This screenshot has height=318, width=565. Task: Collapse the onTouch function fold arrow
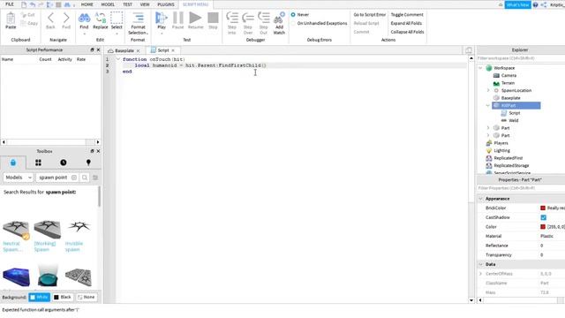[x=117, y=59]
